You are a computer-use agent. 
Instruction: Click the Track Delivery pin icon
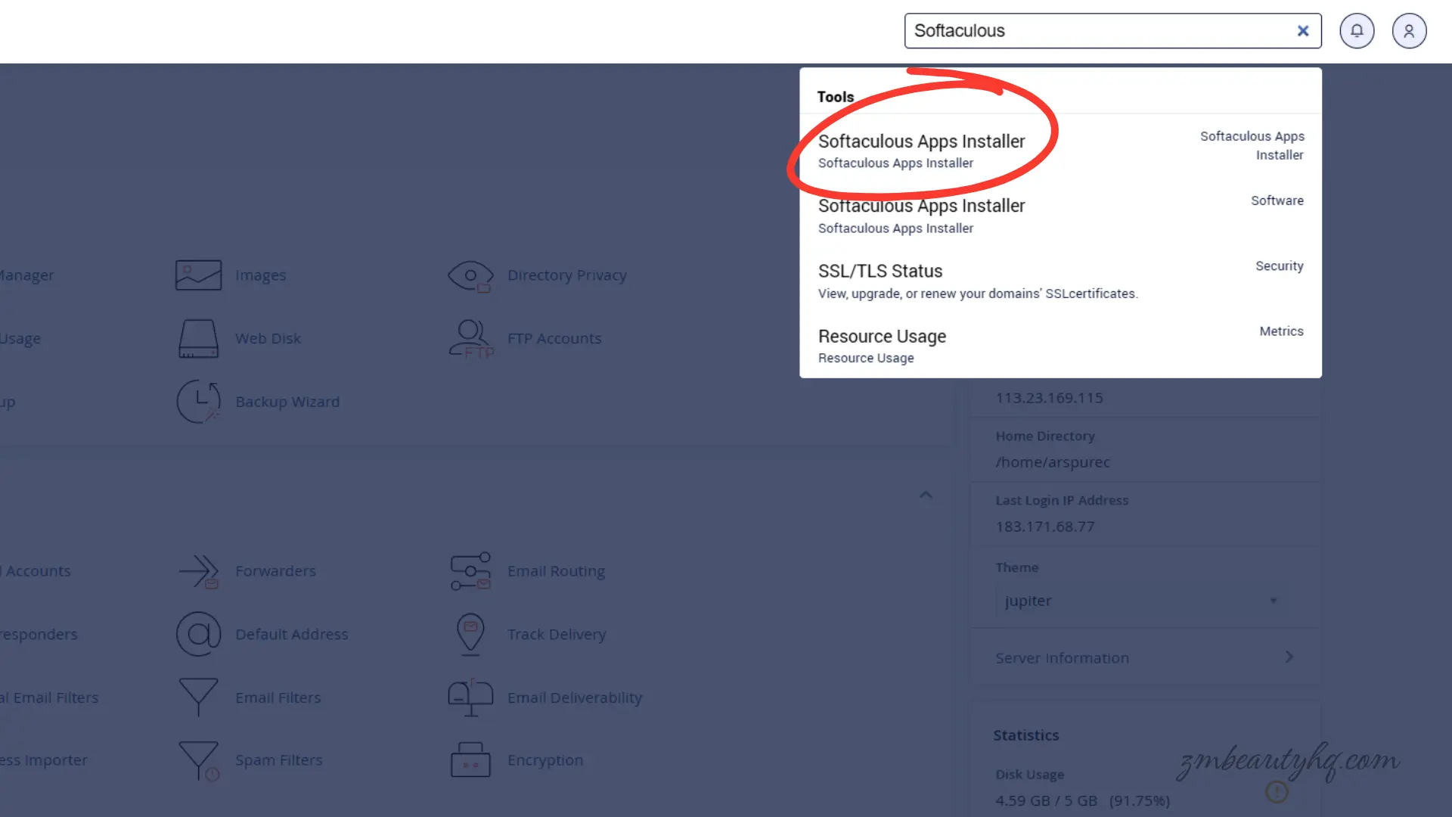(470, 634)
